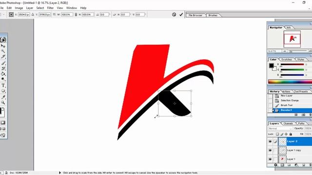312x175 pixels.
Task: Open status bar document info triangle
Action: [x=59, y=173]
